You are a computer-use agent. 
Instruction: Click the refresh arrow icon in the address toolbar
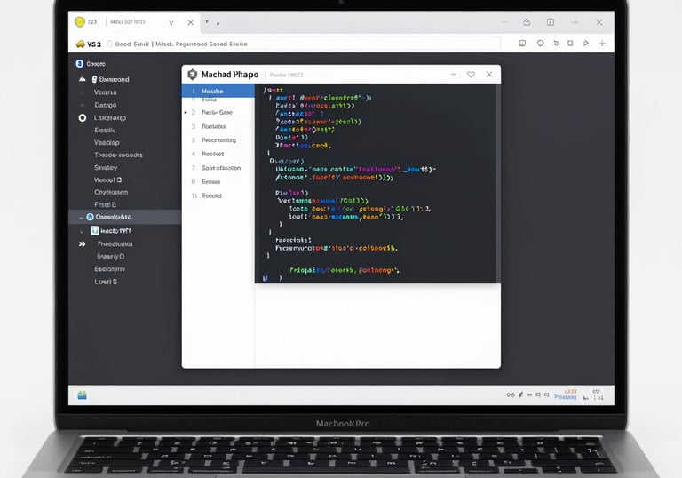coord(555,44)
